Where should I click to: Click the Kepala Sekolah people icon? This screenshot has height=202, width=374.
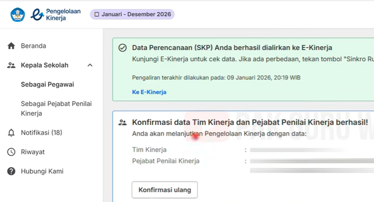(11, 65)
